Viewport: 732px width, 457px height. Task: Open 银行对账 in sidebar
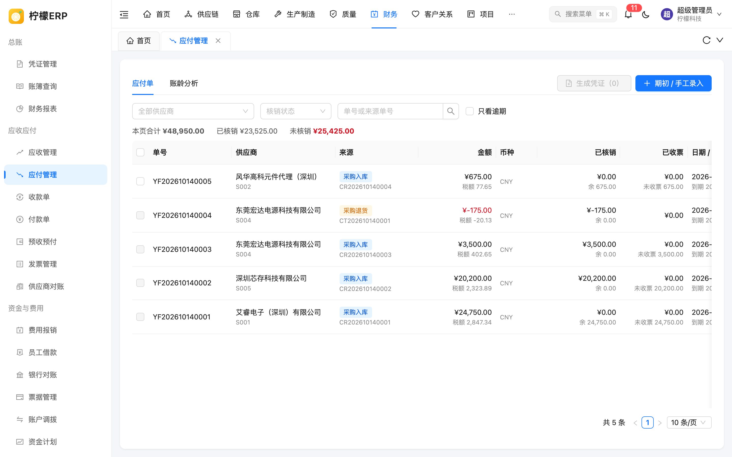[x=55, y=375]
